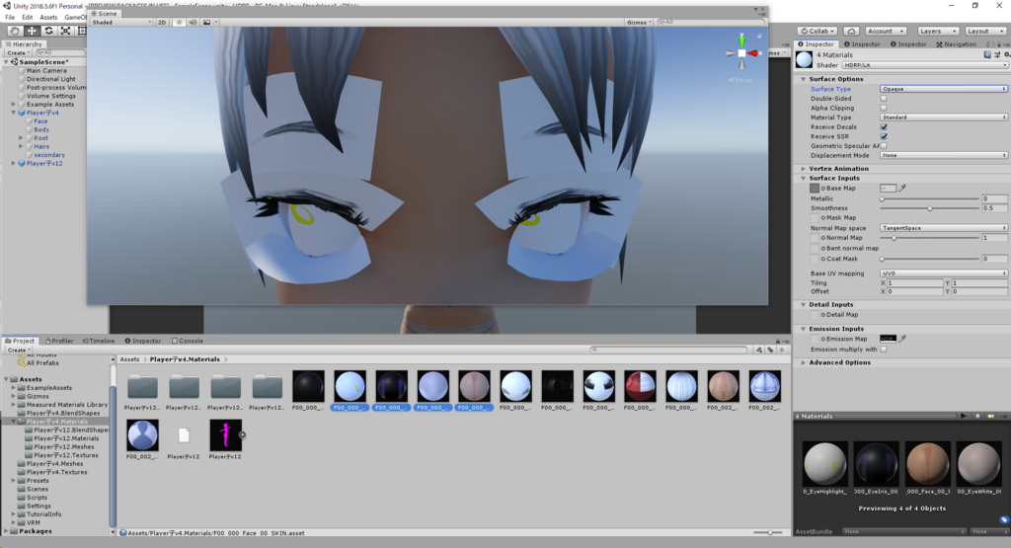This screenshot has height=548, width=1011.
Task: Open the Account dropdown button
Action: point(886,31)
